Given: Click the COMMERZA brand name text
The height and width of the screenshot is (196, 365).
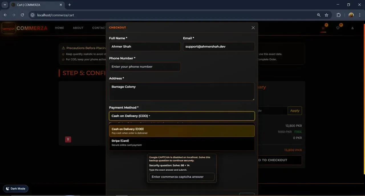Looking at the screenshot, I should [x=32, y=28].
